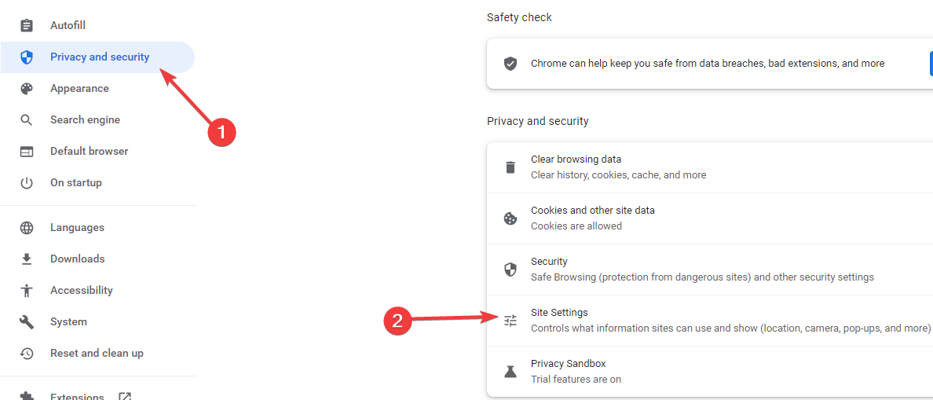Open Clear browsing data option

tap(617, 167)
